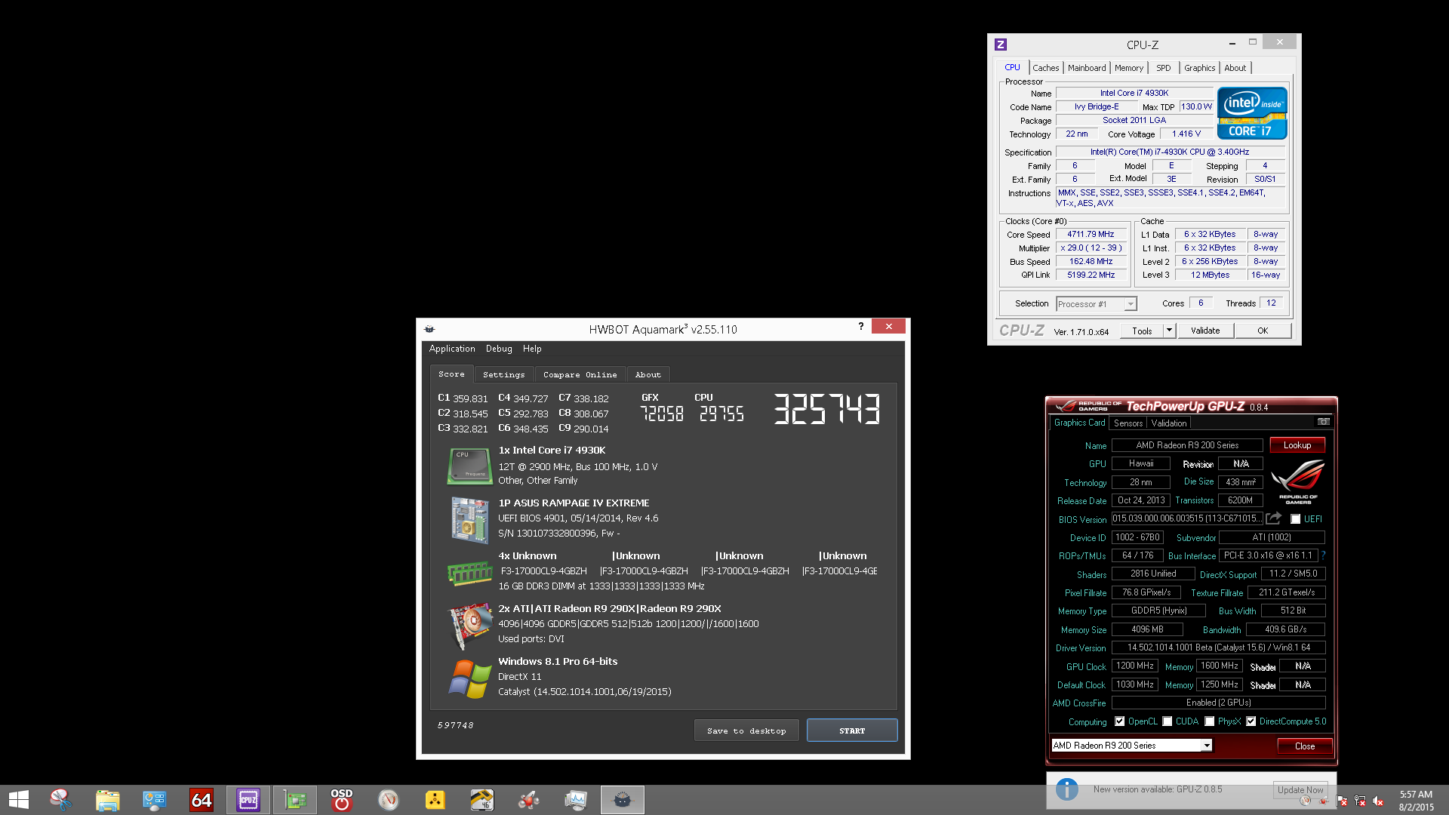Open the Debug menu in Aquamark

click(x=499, y=349)
